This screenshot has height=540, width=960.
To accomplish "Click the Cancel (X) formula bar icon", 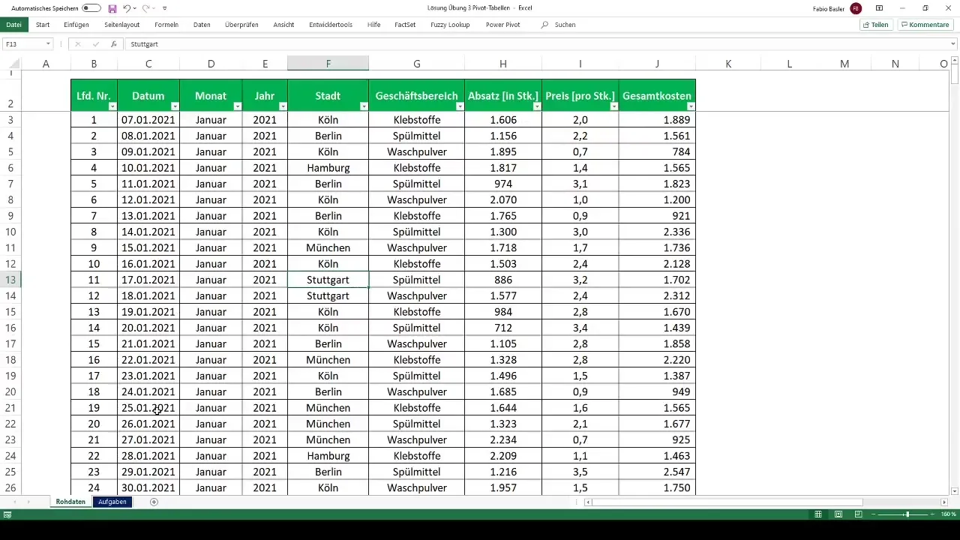I will pyautogui.click(x=78, y=44).
